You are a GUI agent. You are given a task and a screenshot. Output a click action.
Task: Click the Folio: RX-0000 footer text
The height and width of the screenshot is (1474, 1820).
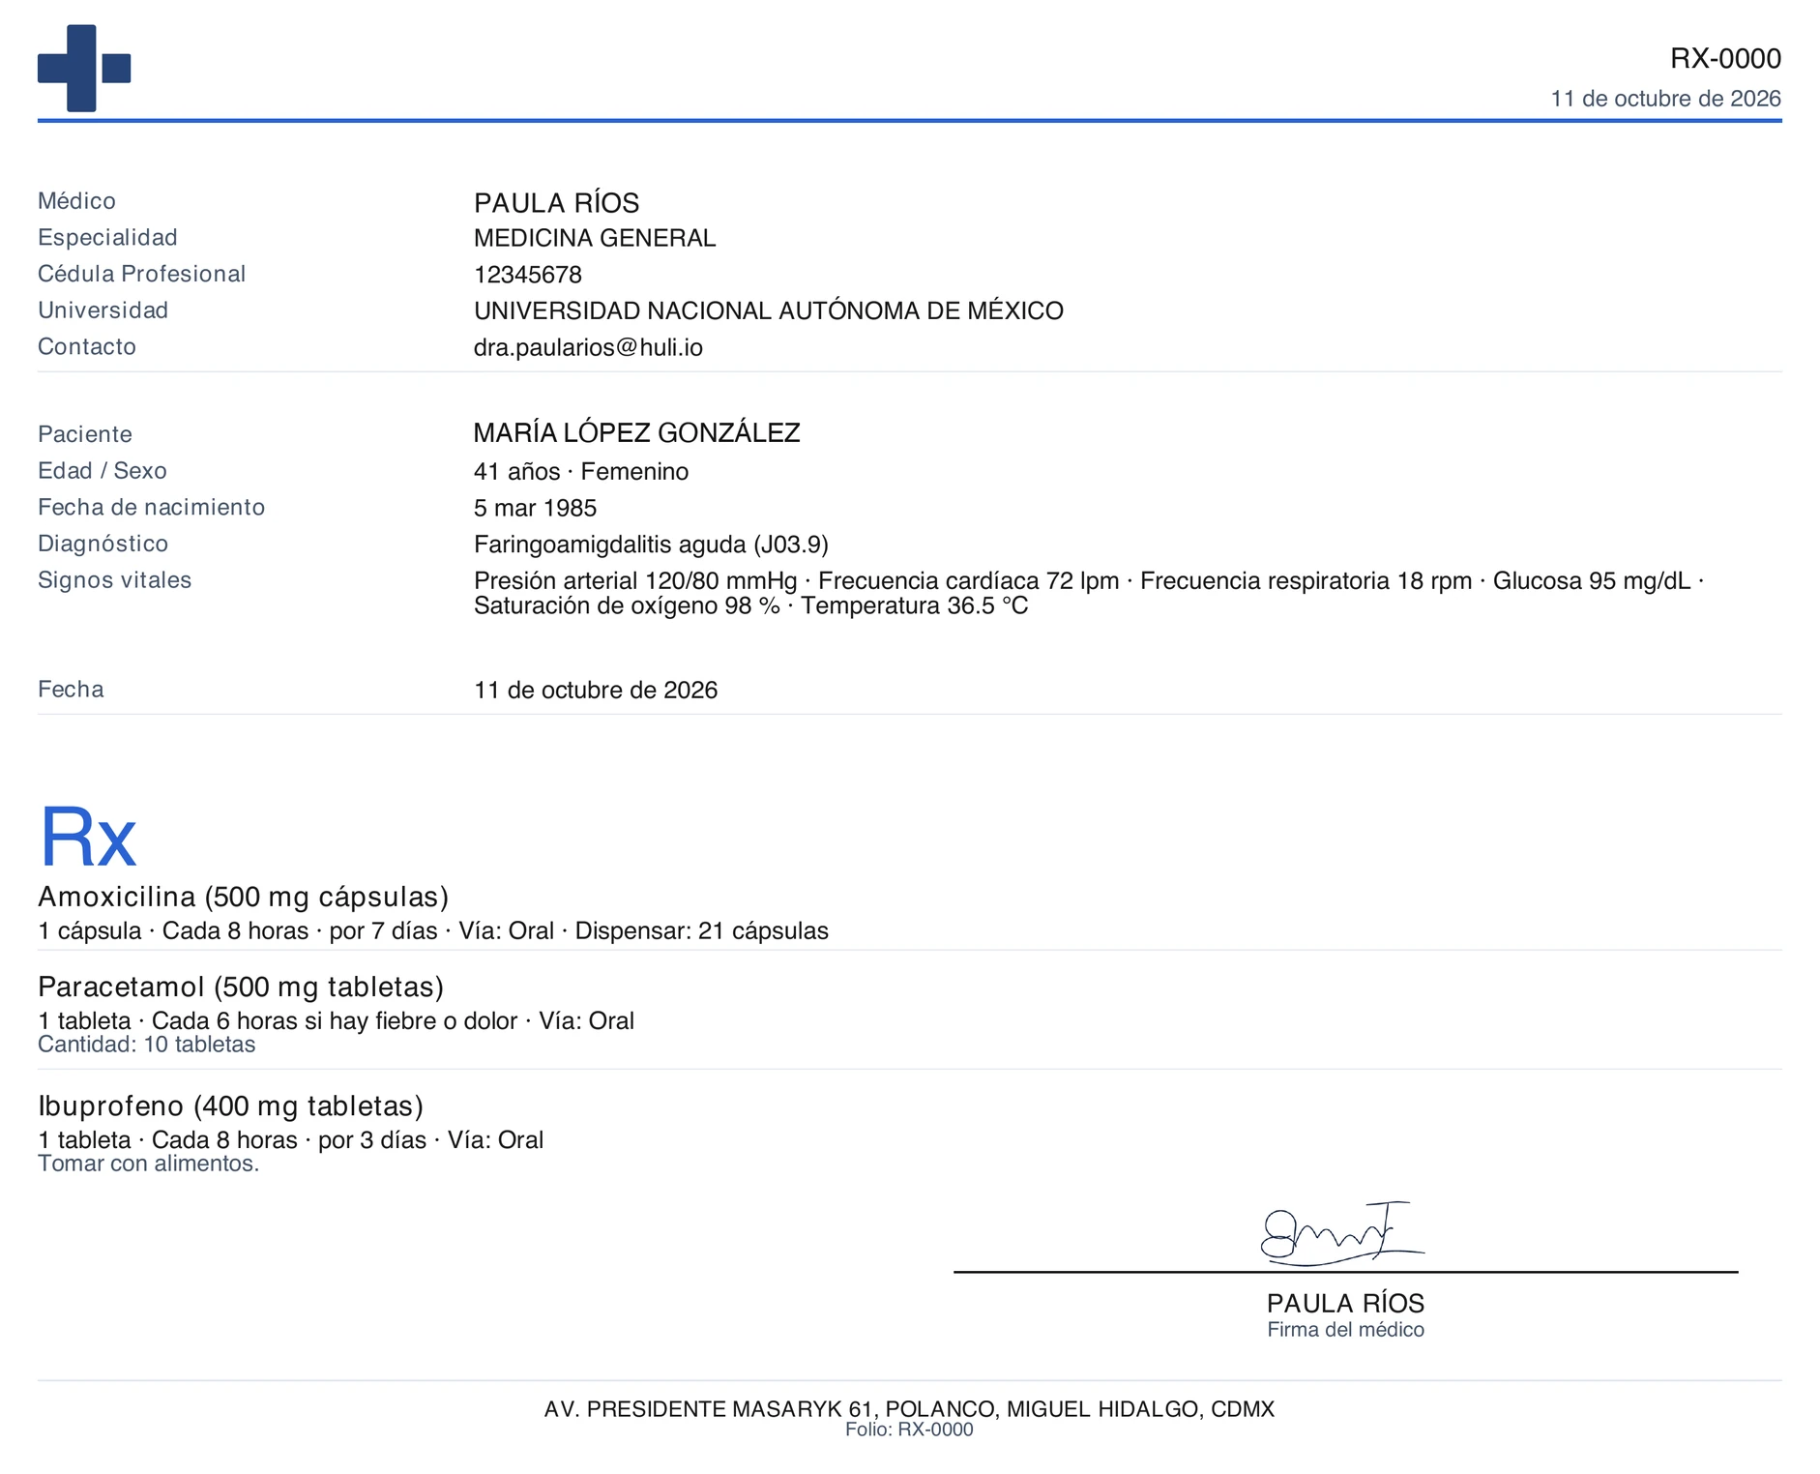(x=909, y=1430)
